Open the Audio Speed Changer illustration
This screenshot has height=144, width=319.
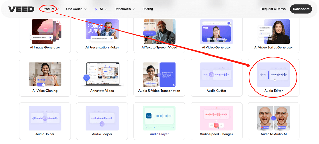pos(216,118)
